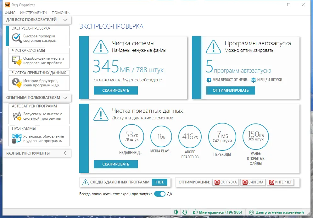
Task: Select Программы sidebar header
Action: pos(39,128)
